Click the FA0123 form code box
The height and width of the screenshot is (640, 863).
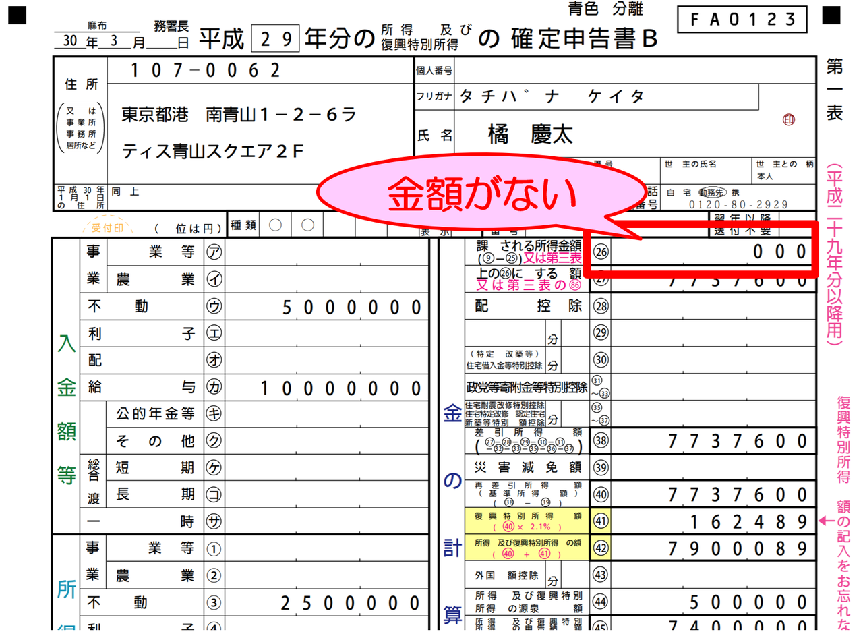(x=742, y=20)
